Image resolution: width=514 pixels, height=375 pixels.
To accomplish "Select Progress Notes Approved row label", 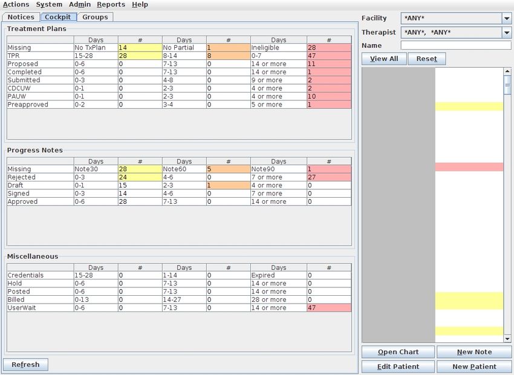I will [x=41, y=201].
